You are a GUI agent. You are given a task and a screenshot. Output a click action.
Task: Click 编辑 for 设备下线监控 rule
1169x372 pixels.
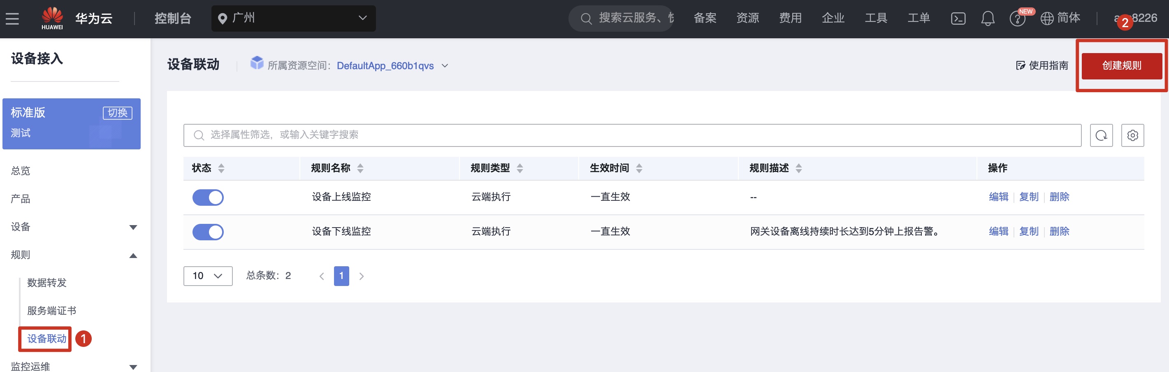click(998, 232)
